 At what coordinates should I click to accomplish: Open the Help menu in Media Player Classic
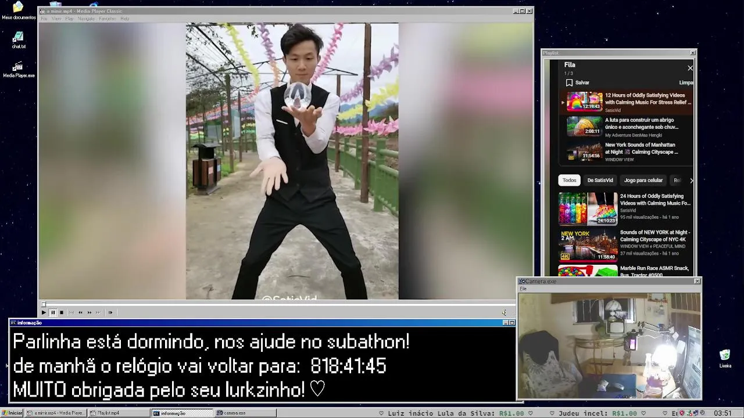[124, 19]
